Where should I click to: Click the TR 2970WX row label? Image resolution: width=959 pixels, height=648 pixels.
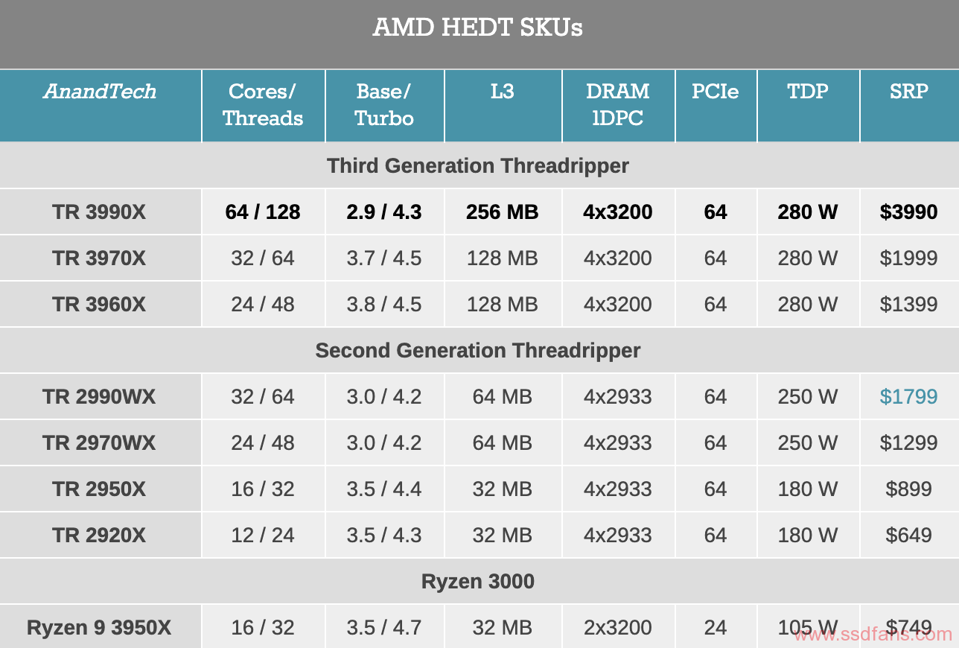click(x=100, y=443)
